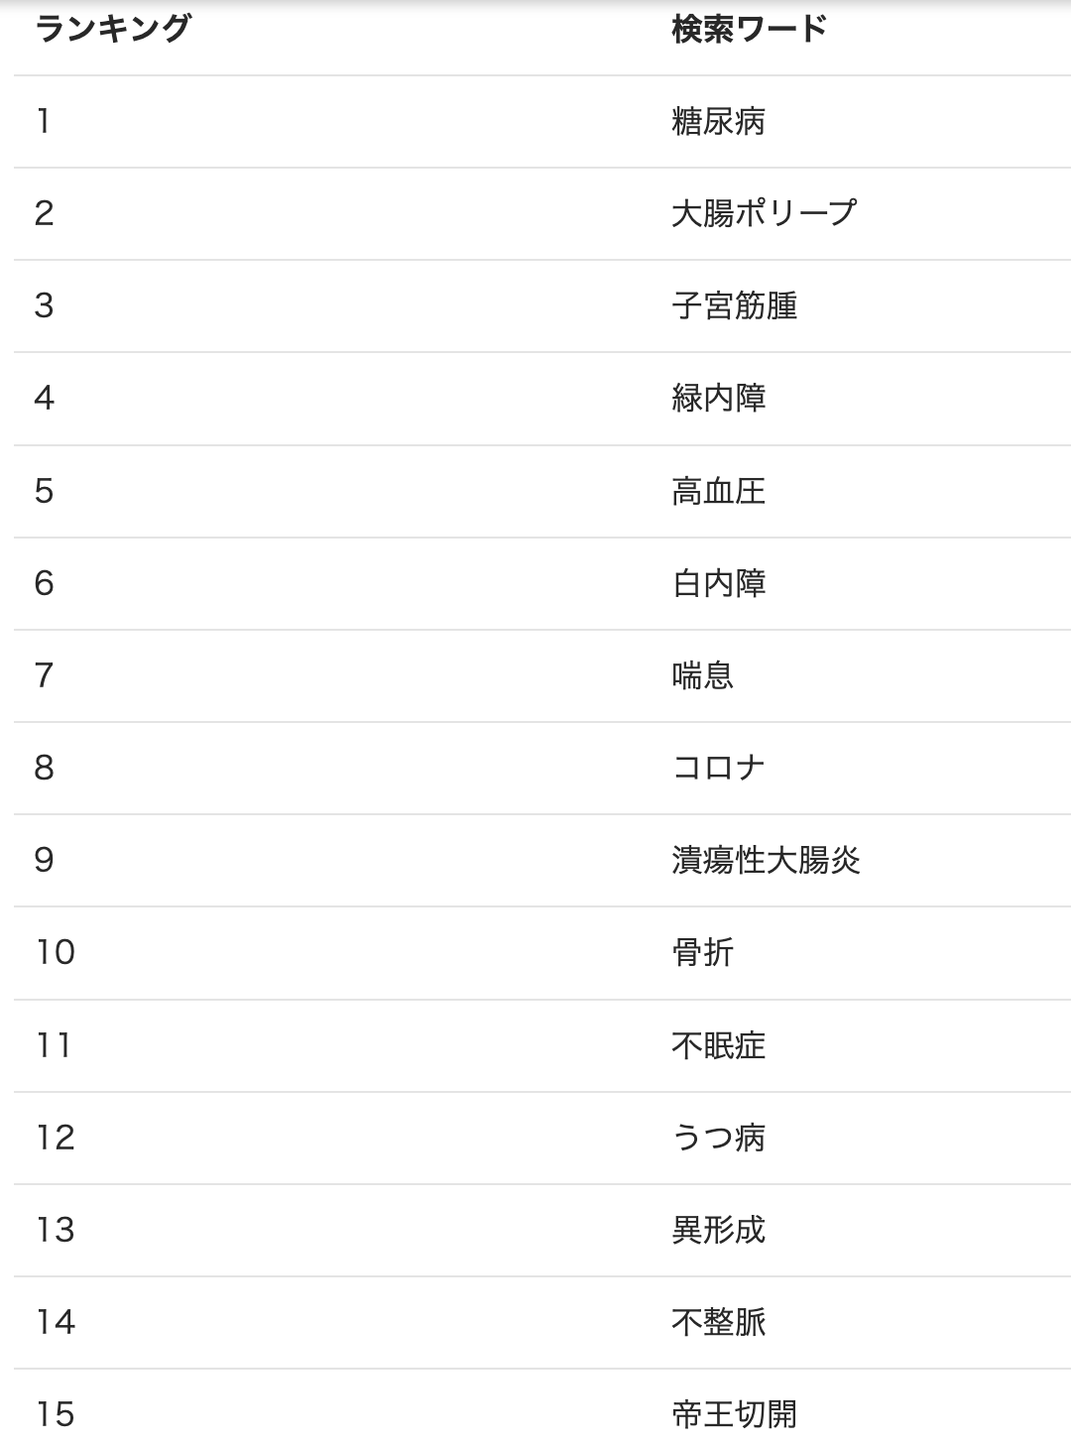Viewport: 1071px width, 1444px height.
Task: Select the 帝王切開 search word
Action: 734,1414
